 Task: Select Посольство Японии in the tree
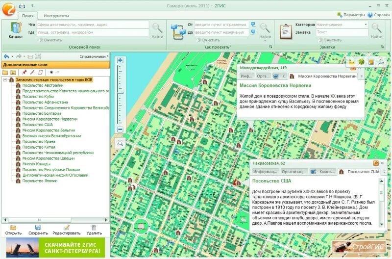[40, 181]
